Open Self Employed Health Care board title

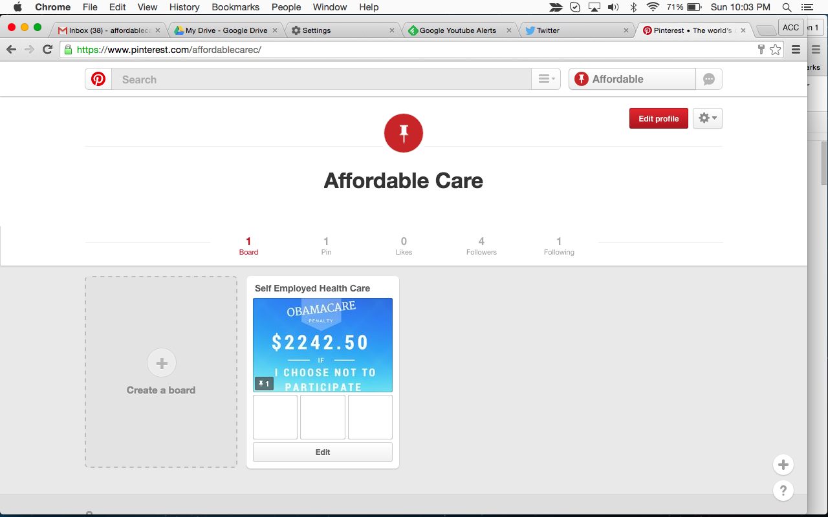(312, 288)
